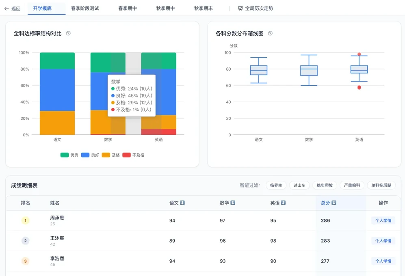Click the 语文 box plot box
Viewport: 405px width, 276px height.
click(258, 70)
